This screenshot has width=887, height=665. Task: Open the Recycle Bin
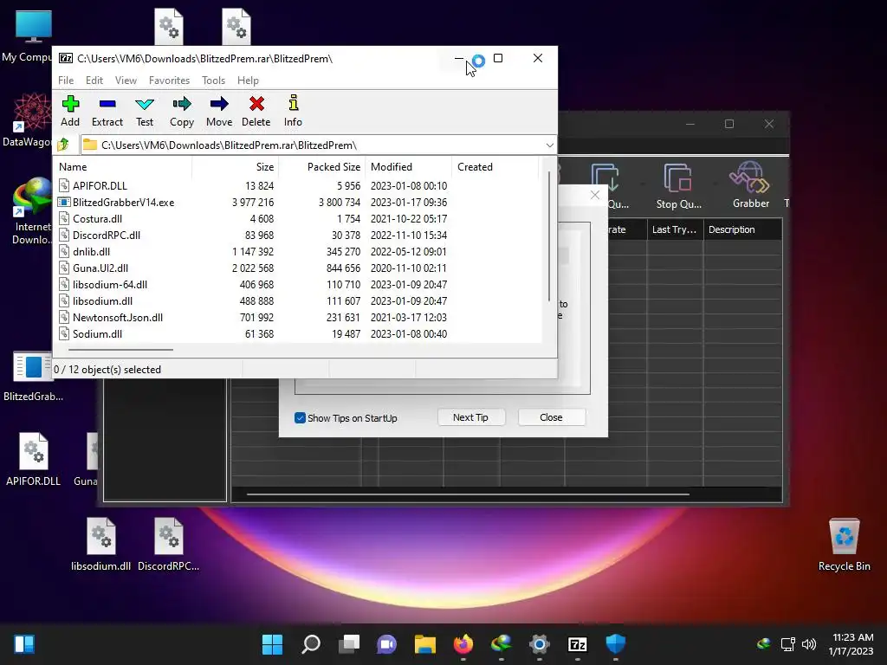tap(844, 544)
